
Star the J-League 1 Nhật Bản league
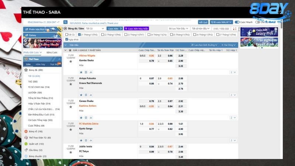tap(70, 50)
